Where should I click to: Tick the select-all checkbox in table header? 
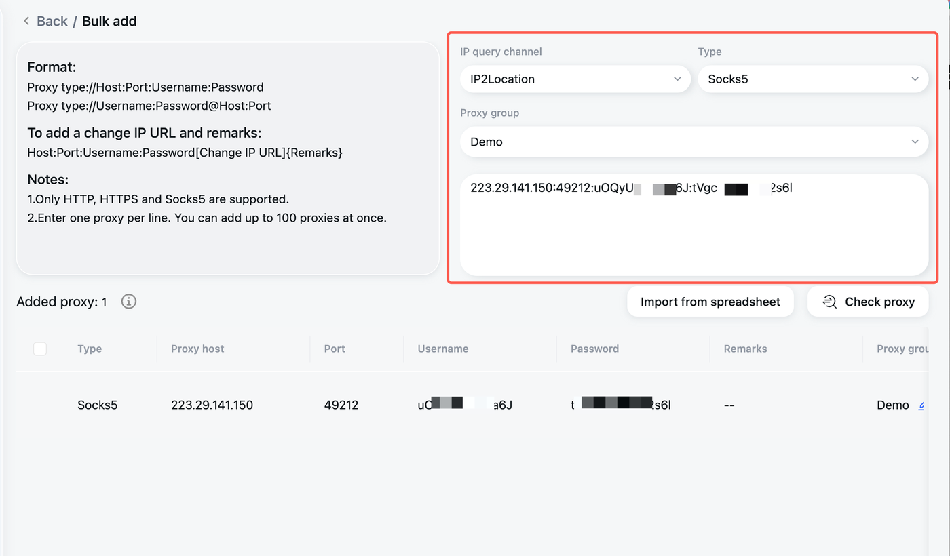pos(40,349)
